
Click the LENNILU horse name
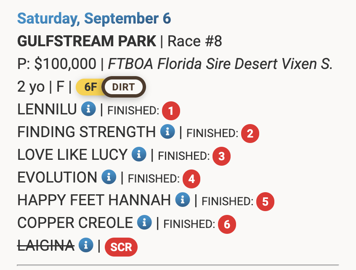(x=47, y=110)
